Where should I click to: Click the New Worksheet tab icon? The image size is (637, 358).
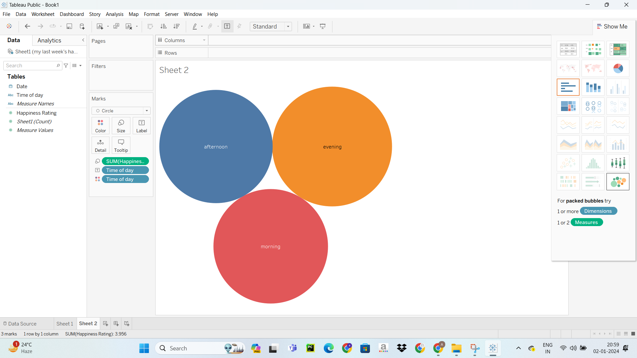click(106, 324)
